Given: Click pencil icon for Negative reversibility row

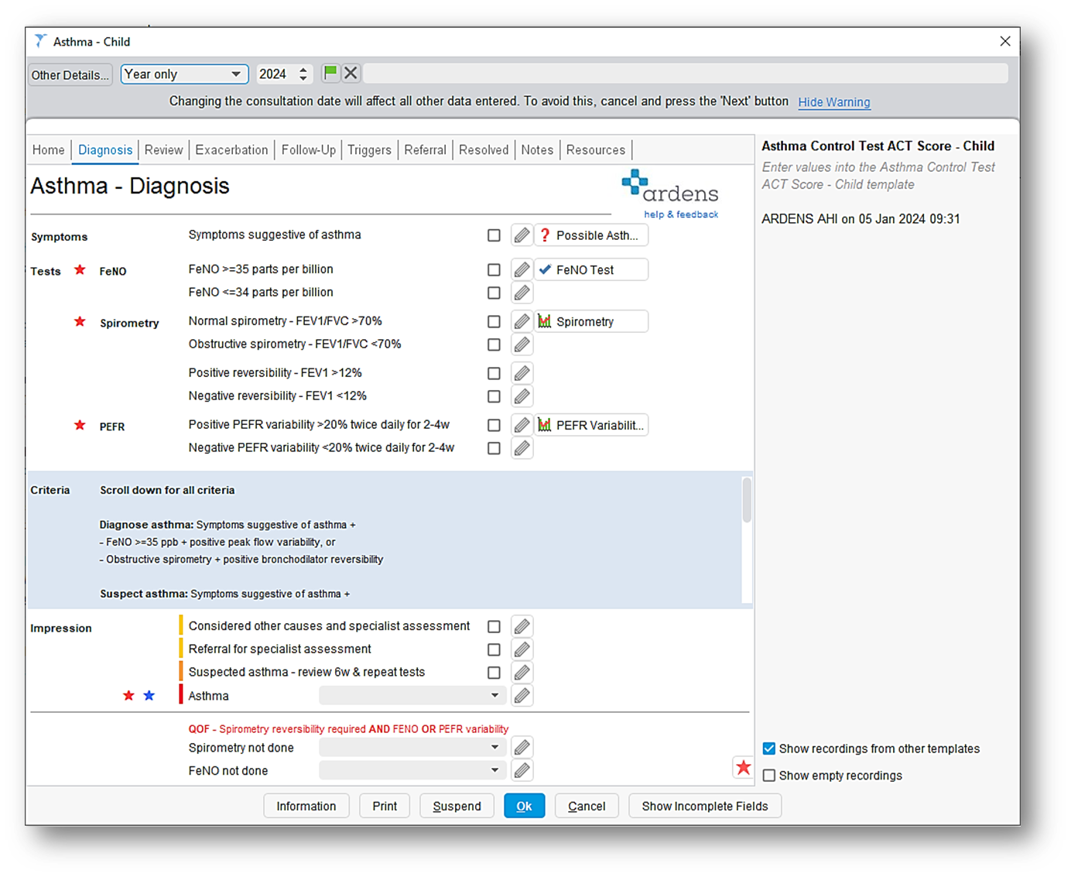Looking at the screenshot, I should [522, 396].
